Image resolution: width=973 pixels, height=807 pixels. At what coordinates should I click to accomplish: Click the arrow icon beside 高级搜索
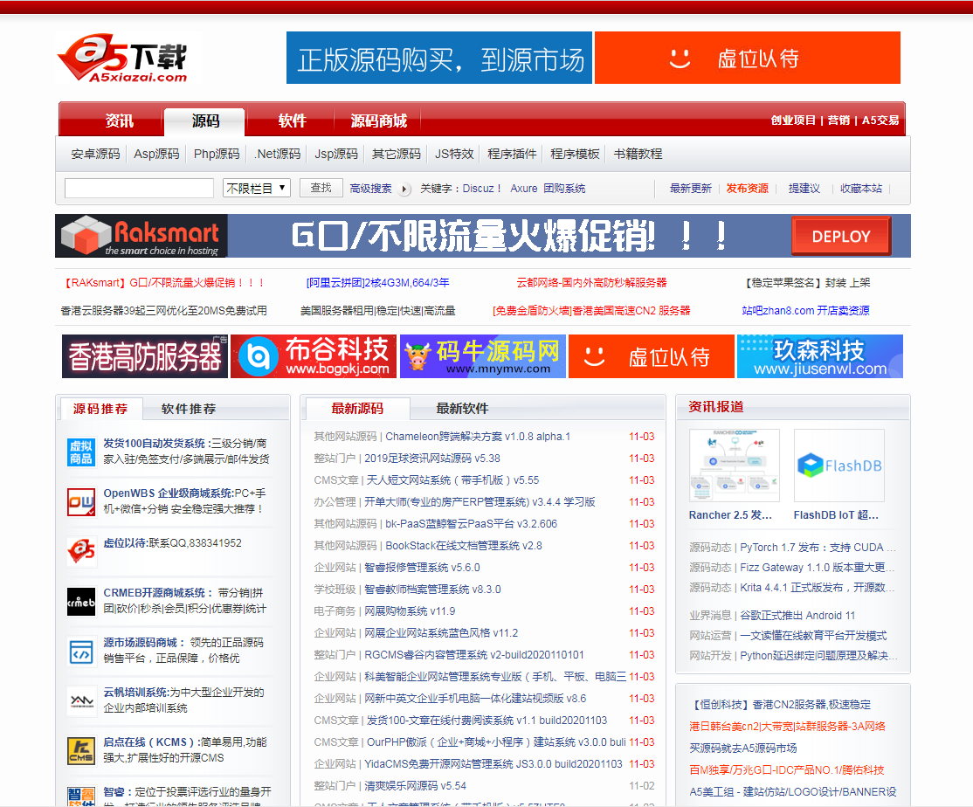coord(404,189)
